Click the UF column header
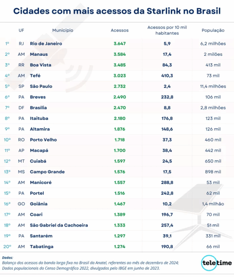Viewport: 234px width, 277px height. [x=21, y=30]
